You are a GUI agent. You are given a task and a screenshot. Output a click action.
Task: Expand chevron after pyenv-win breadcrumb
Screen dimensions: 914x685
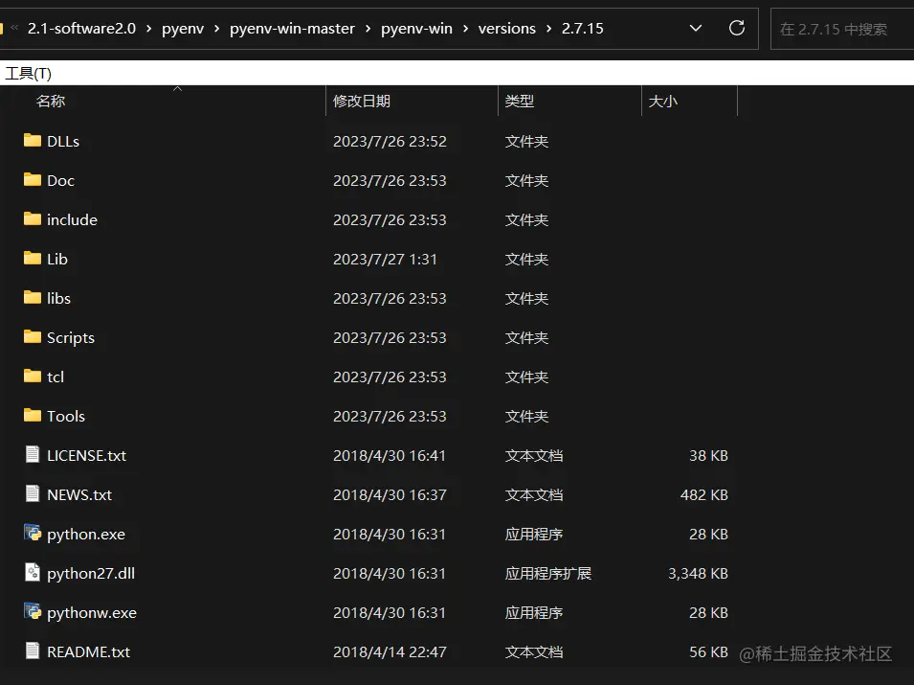[x=465, y=29]
